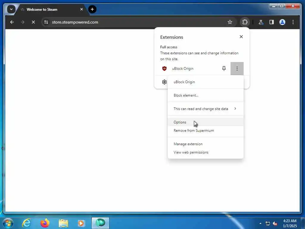The image size is (305, 229).
Task: Pin uBlock Origin to the toolbar
Action: coord(224,68)
